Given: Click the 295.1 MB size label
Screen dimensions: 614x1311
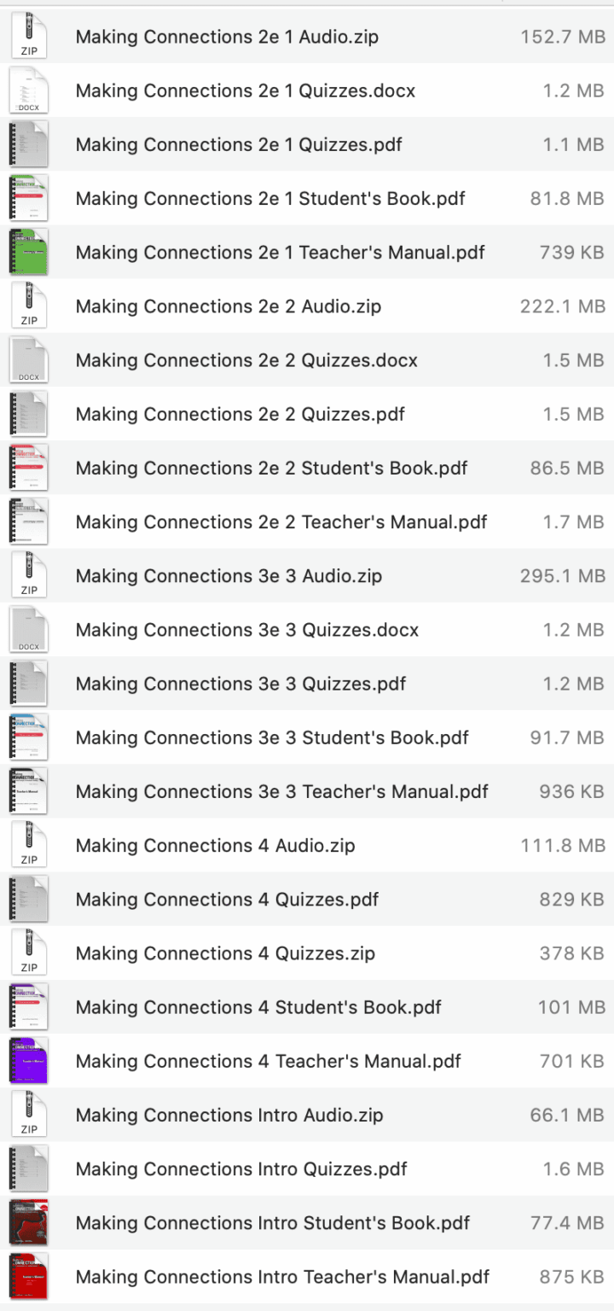Looking at the screenshot, I should pyautogui.click(x=562, y=575).
